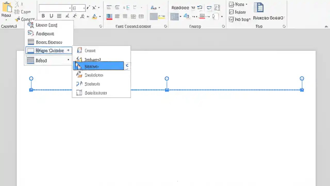Select the Bold formatting icon
Viewport: 330px width, 186px height.
(43, 16)
